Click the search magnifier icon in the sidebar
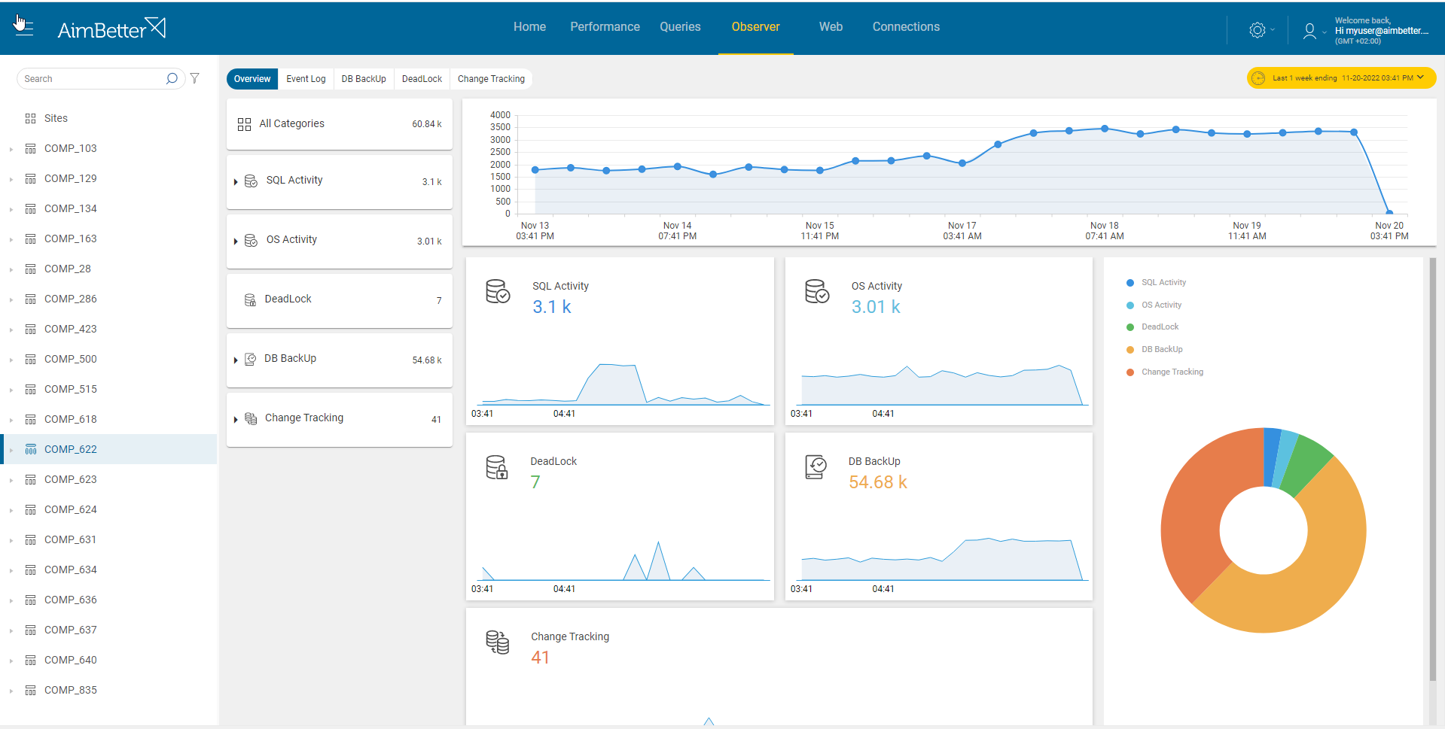This screenshot has width=1445, height=729. click(172, 78)
